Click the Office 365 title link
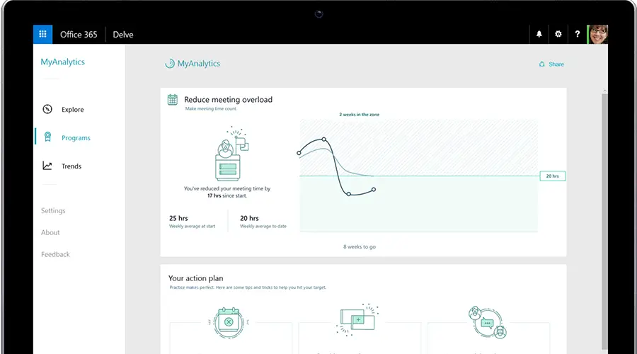The width and height of the screenshot is (637, 354). tap(79, 34)
